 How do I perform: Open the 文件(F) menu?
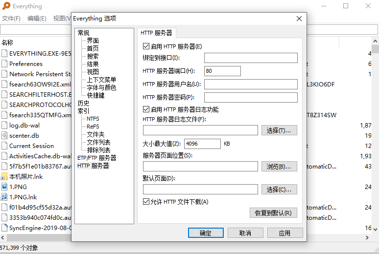tap(11, 19)
